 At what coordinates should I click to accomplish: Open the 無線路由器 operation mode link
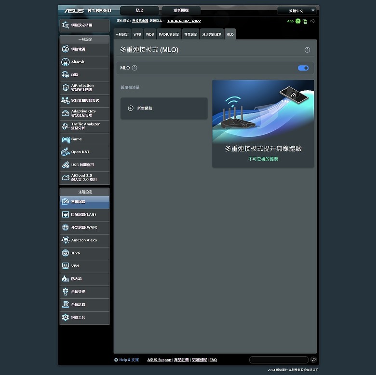coord(140,21)
